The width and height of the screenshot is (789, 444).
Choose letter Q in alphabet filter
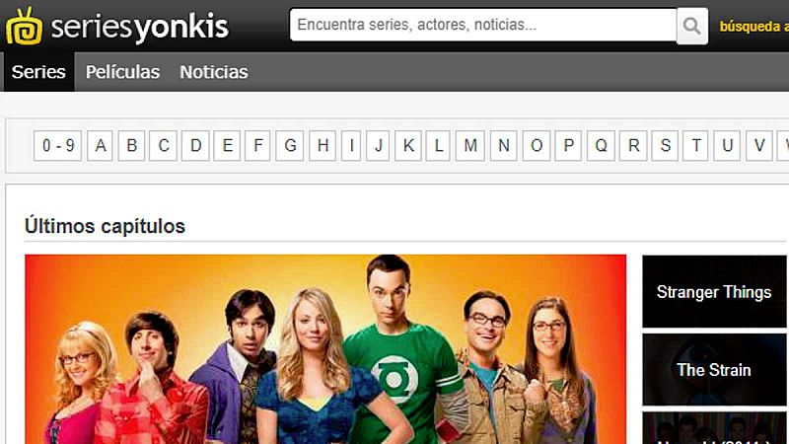(601, 146)
